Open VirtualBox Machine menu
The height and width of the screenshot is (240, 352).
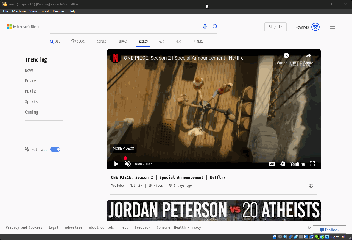pos(19,11)
